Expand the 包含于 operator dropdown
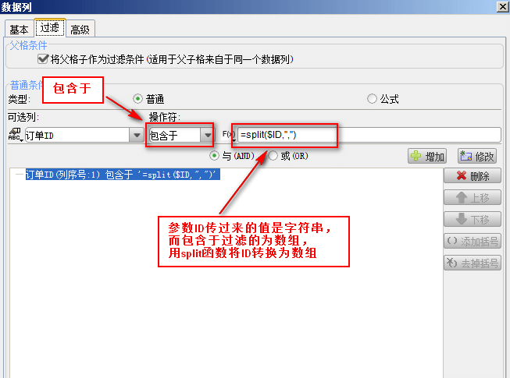 coord(207,135)
